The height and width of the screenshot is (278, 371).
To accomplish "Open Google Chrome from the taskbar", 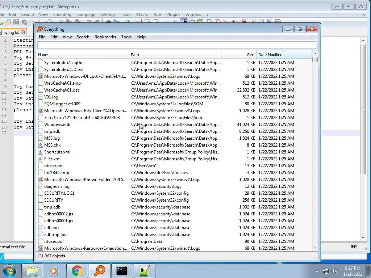I will pyautogui.click(x=77, y=271).
